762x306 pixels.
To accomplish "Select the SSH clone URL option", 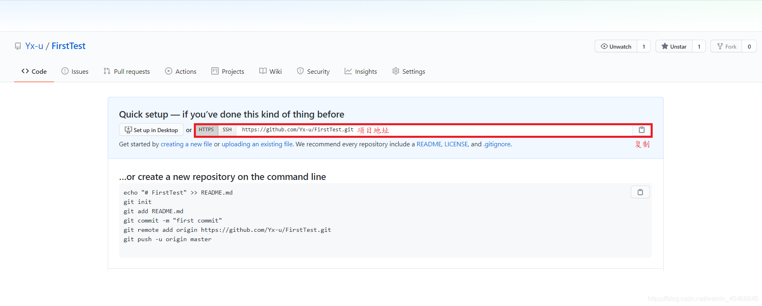I will 227,130.
